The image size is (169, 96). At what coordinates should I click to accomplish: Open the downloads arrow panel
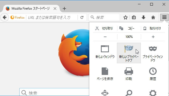pyautogui.click(x=144, y=17)
